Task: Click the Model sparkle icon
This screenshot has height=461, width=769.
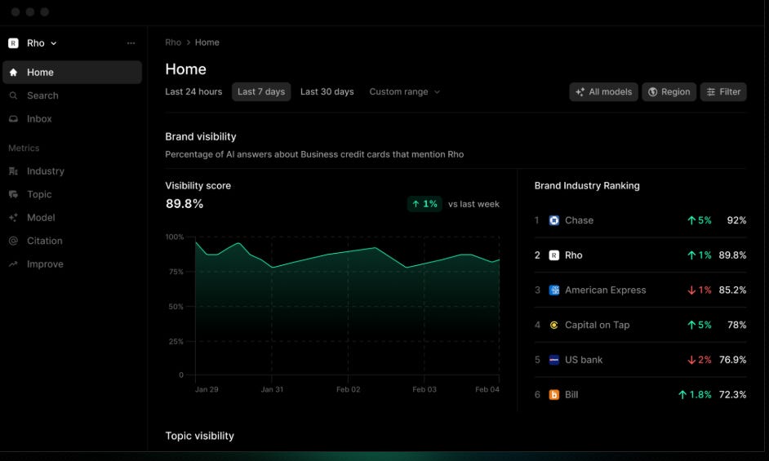Action: click(x=13, y=217)
